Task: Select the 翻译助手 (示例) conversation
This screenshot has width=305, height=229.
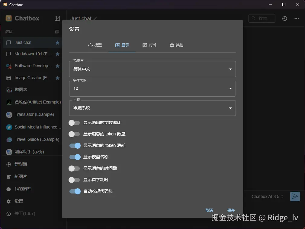Action: point(32,152)
